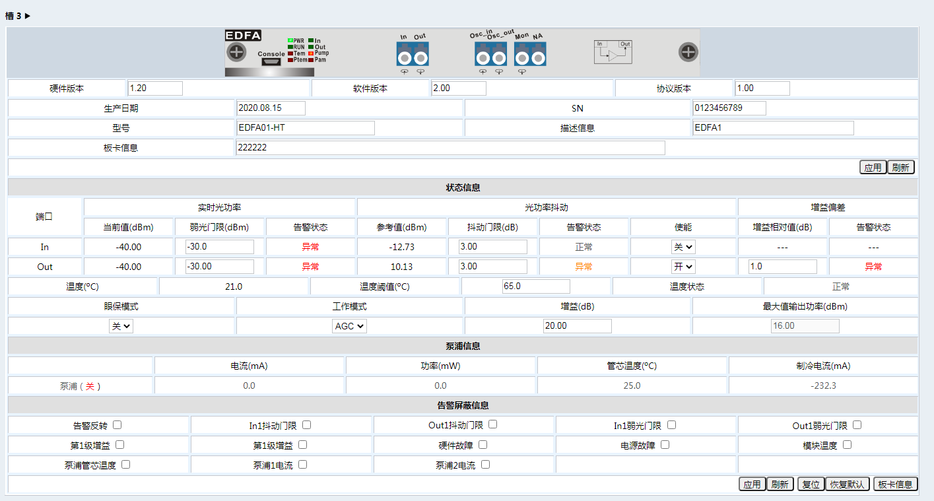Tick the 硬件故障 alarm mask checkbox
The image size is (934, 501).
[483, 445]
